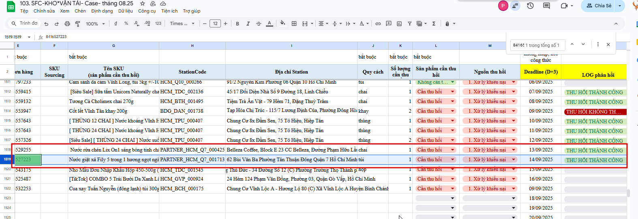
Task: Activate the paint format tool
Action: point(78,24)
